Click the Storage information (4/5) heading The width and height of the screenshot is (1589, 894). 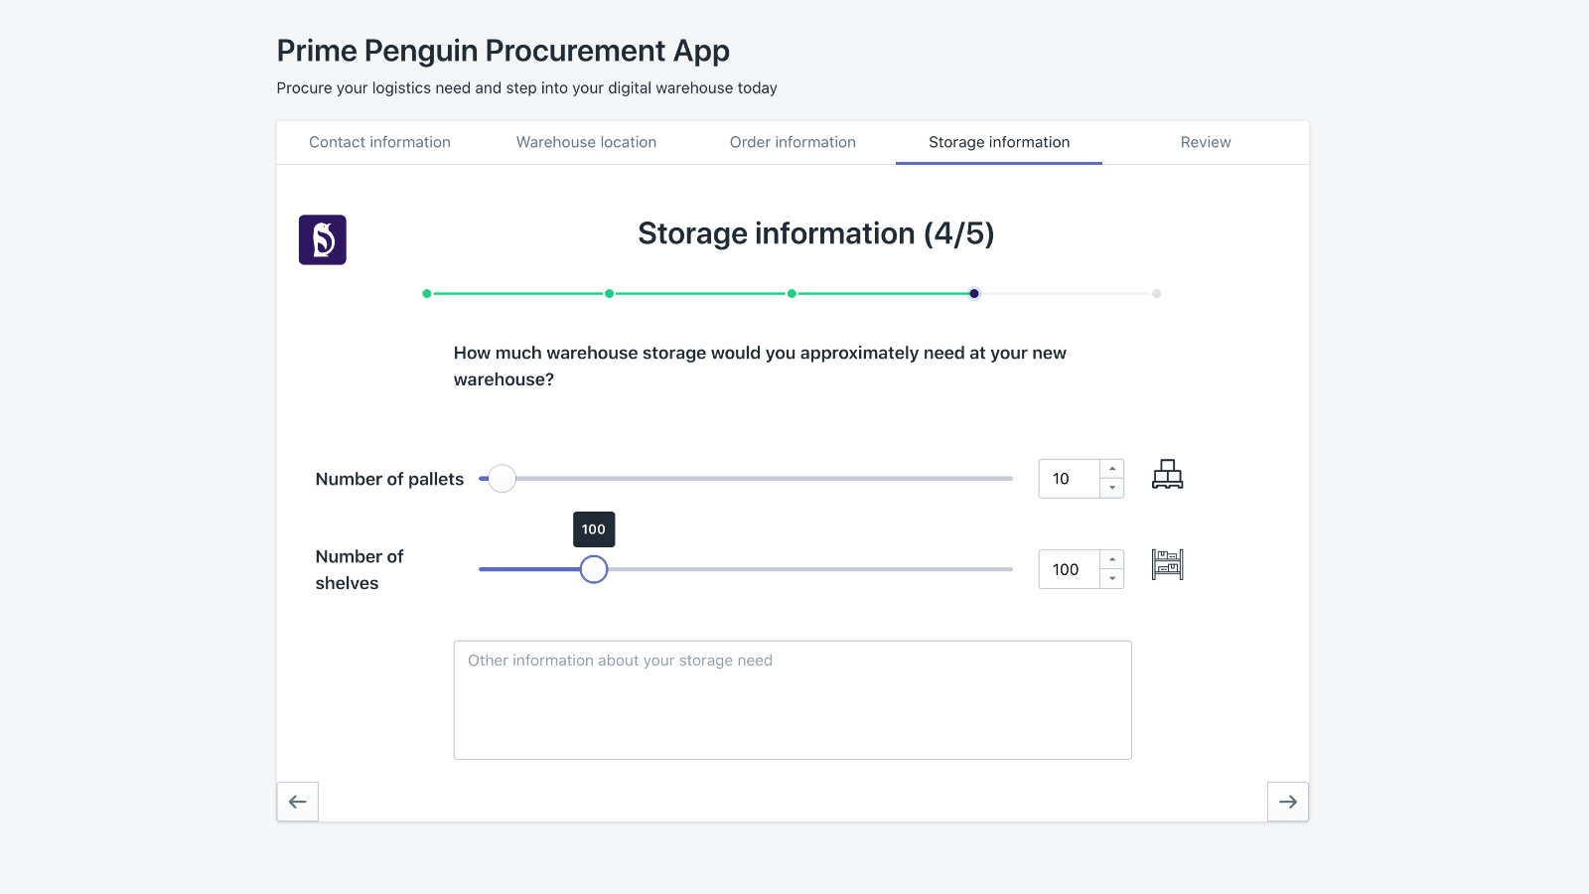tap(816, 233)
